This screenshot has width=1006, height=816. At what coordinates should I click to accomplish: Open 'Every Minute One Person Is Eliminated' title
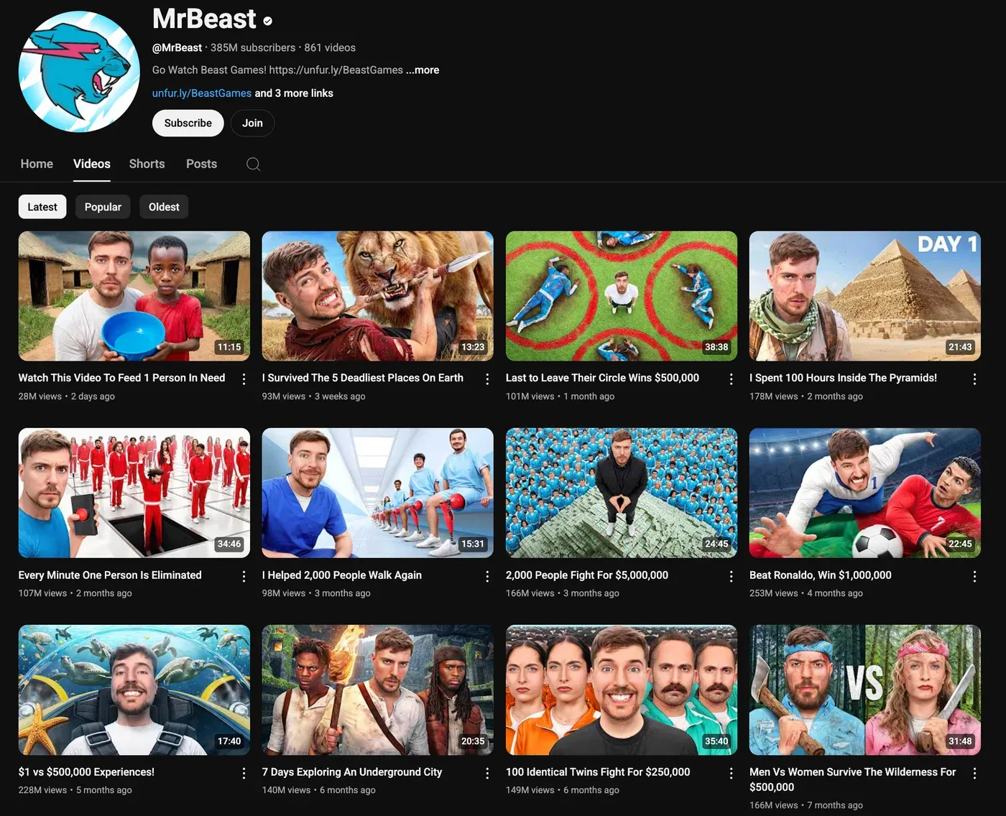110,575
